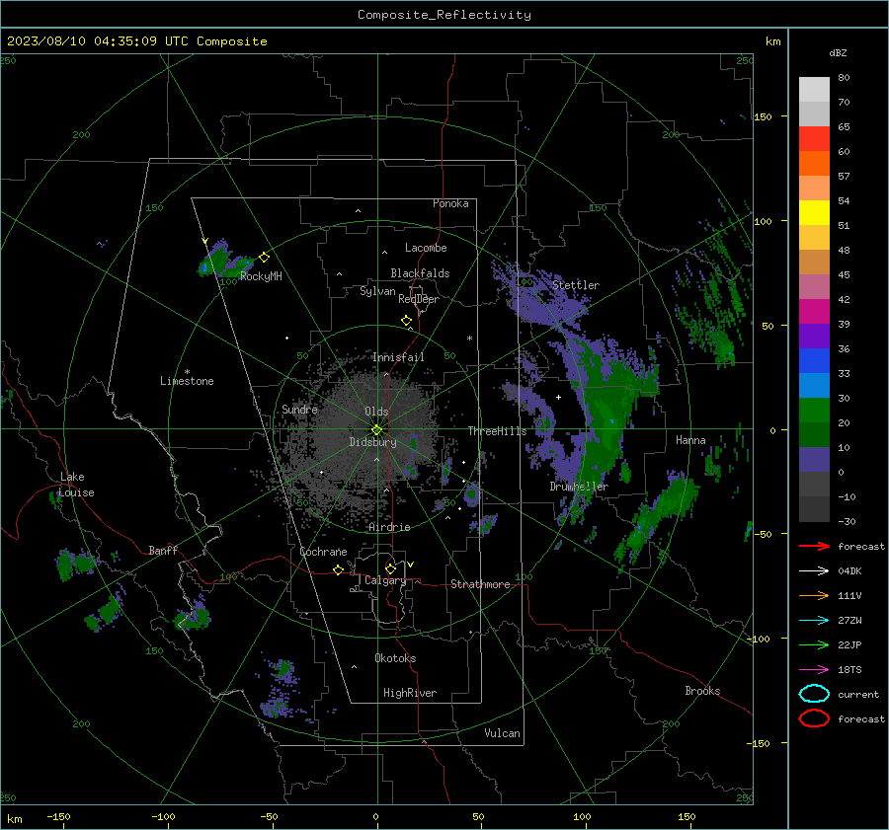889x830 pixels.
Task: Click the Composite_Reflectivity title
Action: [x=444, y=15]
